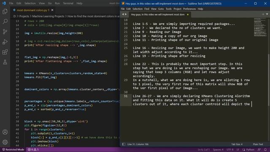The image size is (270, 152).
Task: Open Go menu in VS Code
Action: pos(50,3)
